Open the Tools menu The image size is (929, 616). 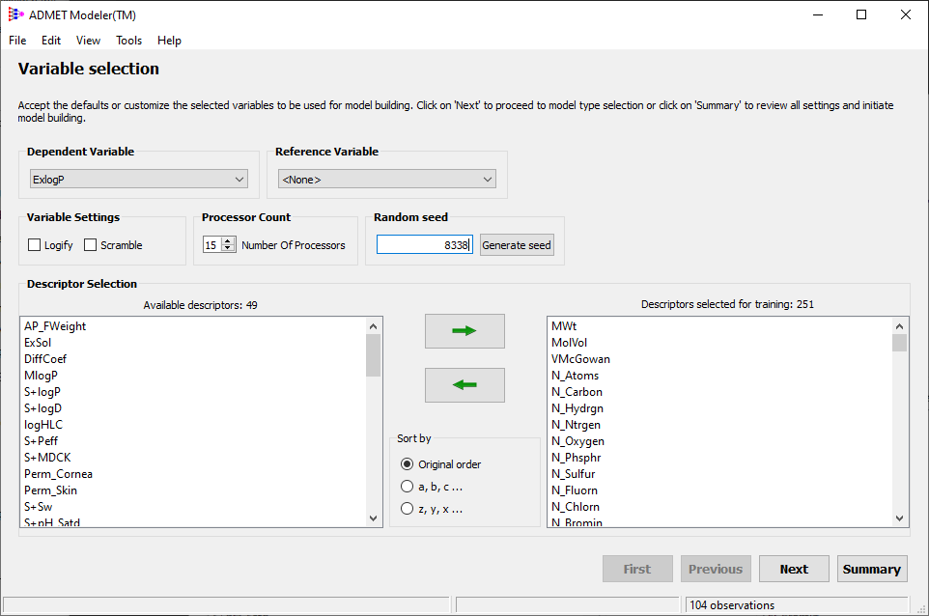point(128,41)
